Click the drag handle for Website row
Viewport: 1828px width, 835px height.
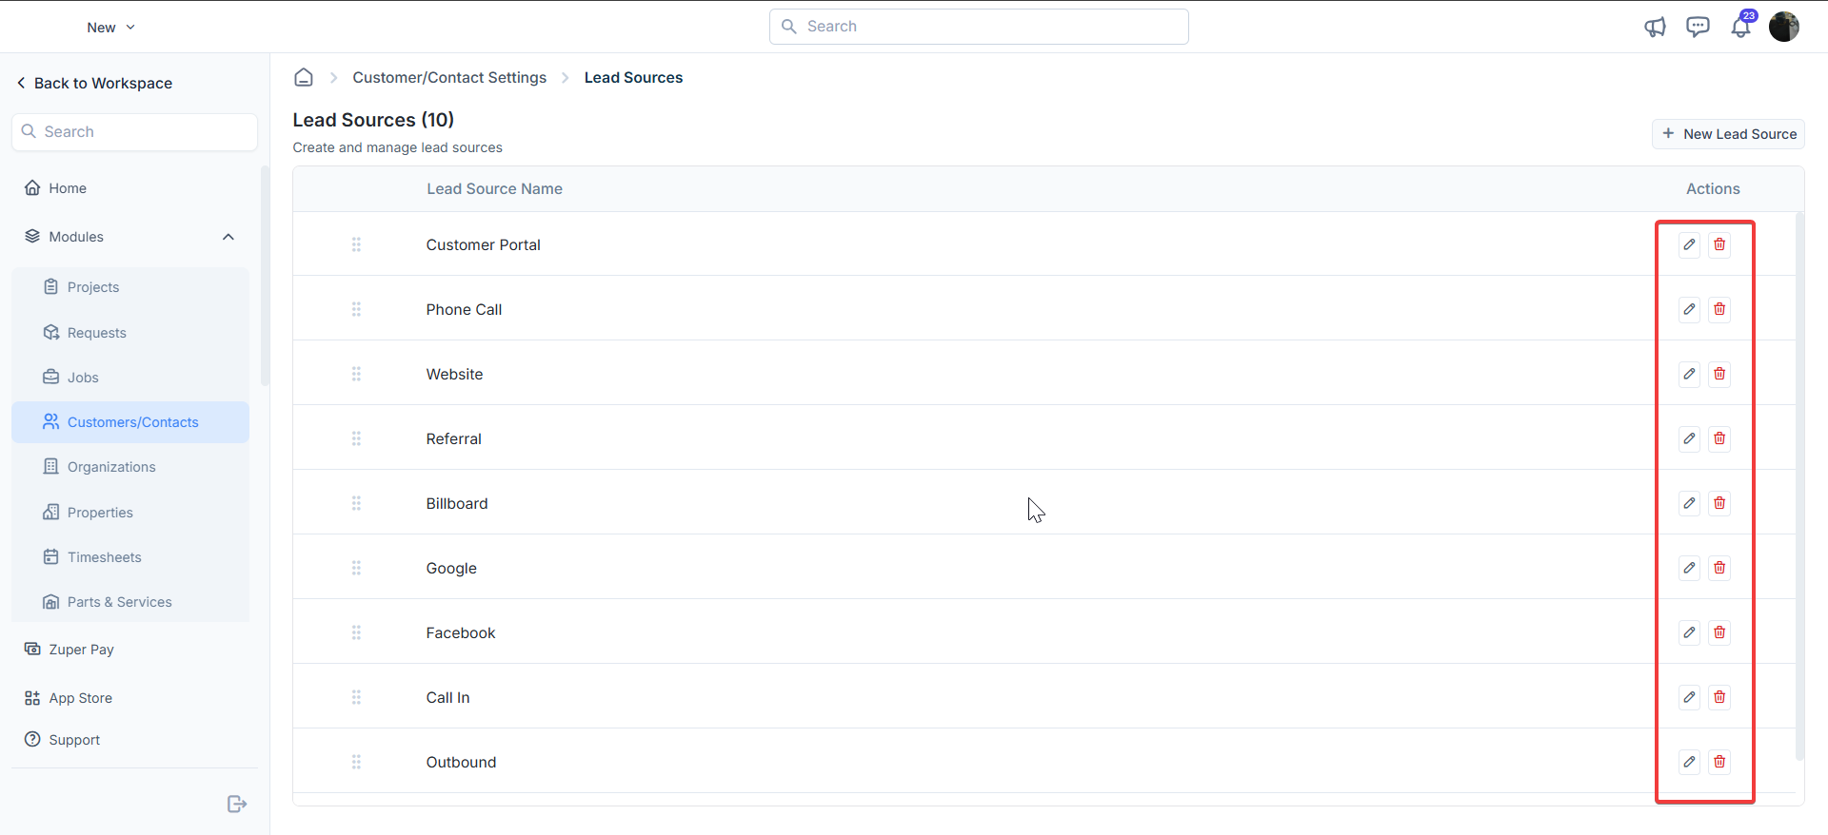356,374
